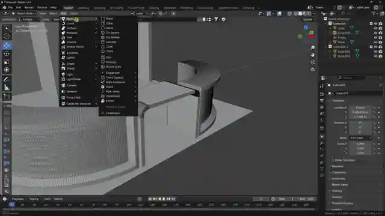Open the Help menu
Image resolution: width=385 pixels, height=216 pixels.
tap(54, 8)
